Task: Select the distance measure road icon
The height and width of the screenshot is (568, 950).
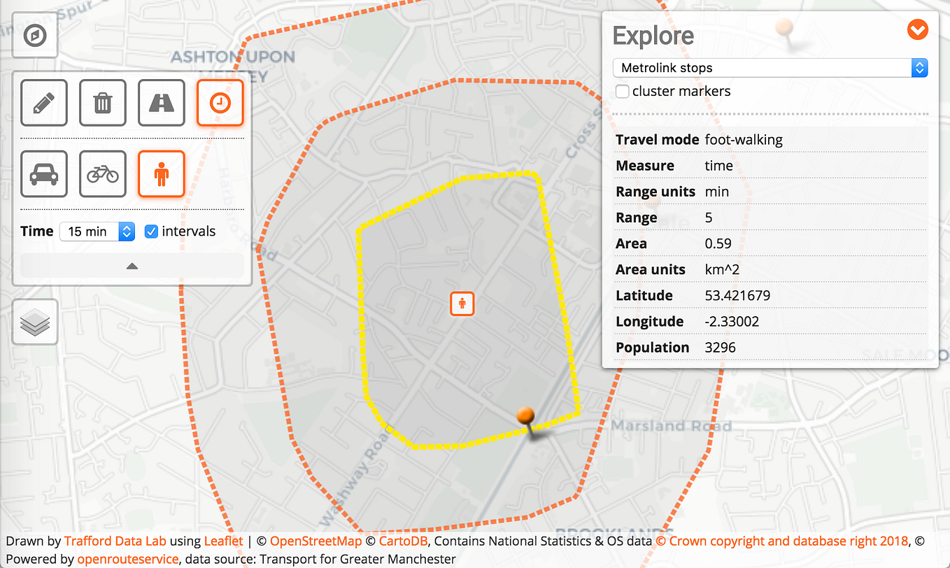Action: [x=161, y=102]
